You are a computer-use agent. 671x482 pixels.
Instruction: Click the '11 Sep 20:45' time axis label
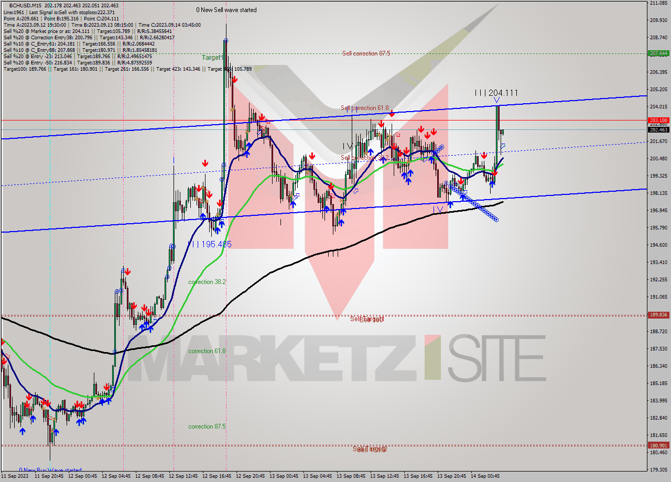coord(49,477)
